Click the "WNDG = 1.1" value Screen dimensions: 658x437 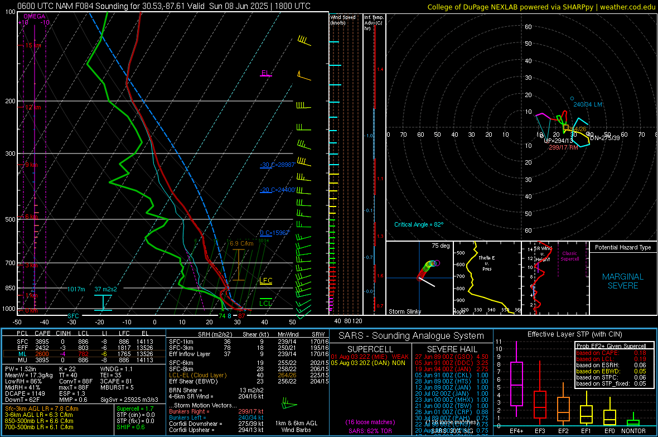pyautogui.click(x=116, y=369)
